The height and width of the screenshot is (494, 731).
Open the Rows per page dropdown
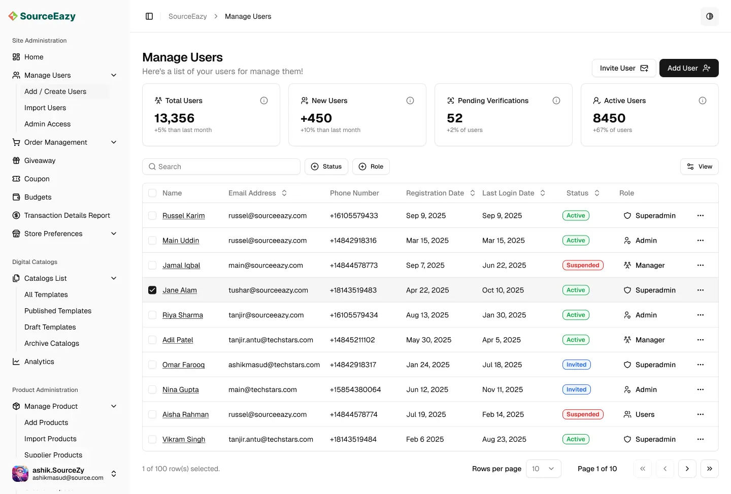pyautogui.click(x=544, y=469)
